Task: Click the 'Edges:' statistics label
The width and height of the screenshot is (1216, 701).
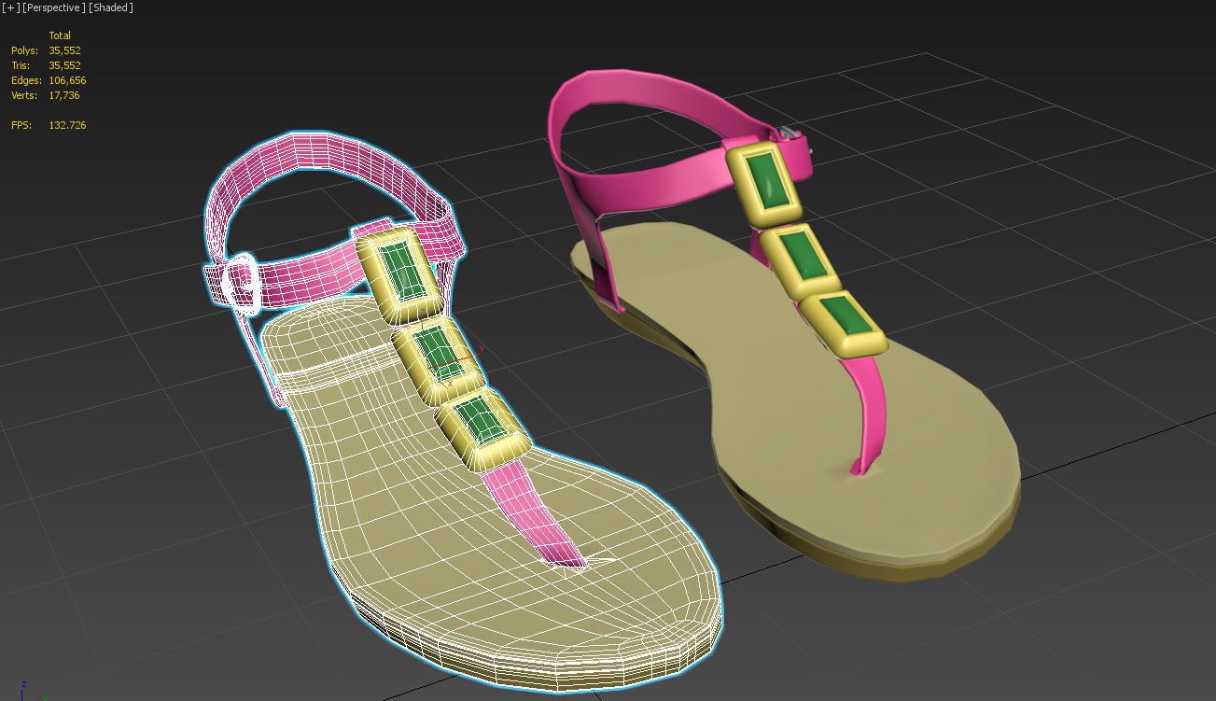Action: tap(26, 80)
